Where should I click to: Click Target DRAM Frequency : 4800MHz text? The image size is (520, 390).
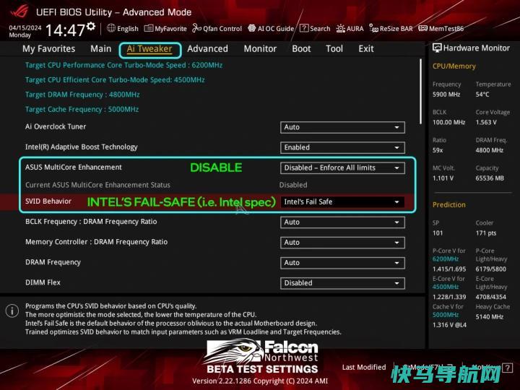click(82, 95)
